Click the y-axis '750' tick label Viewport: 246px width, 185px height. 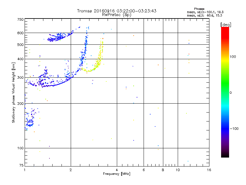20,19
